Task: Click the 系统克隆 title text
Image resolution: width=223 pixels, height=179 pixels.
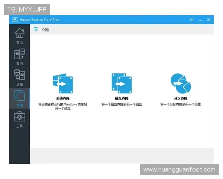Action: click(63, 98)
